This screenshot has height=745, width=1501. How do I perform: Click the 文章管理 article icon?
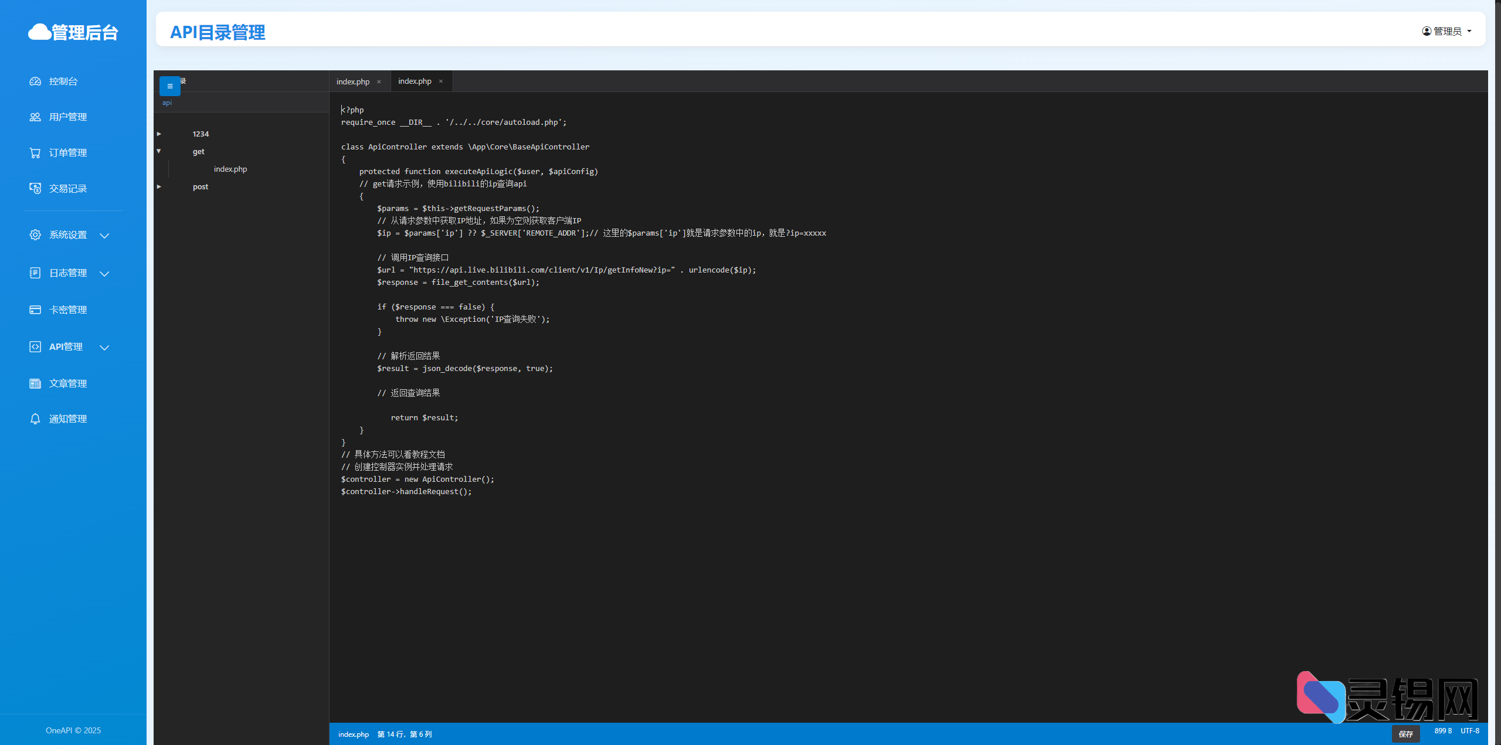click(35, 384)
